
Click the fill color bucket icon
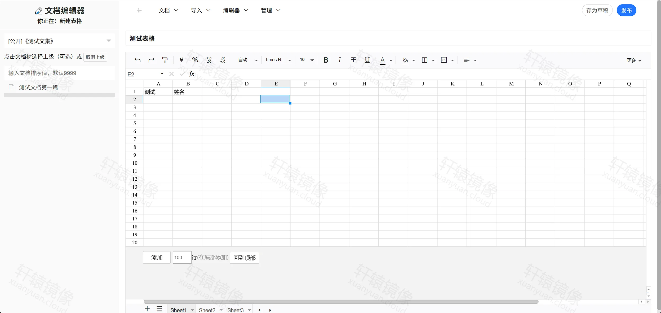pos(405,60)
